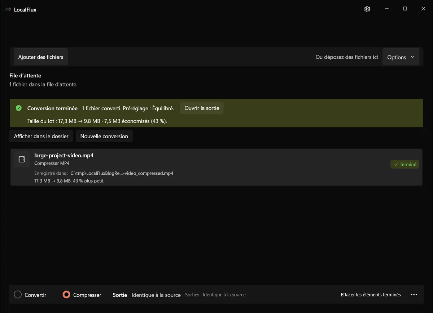
Task: Start a Nouvelle conversion
Action: tap(104, 136)
